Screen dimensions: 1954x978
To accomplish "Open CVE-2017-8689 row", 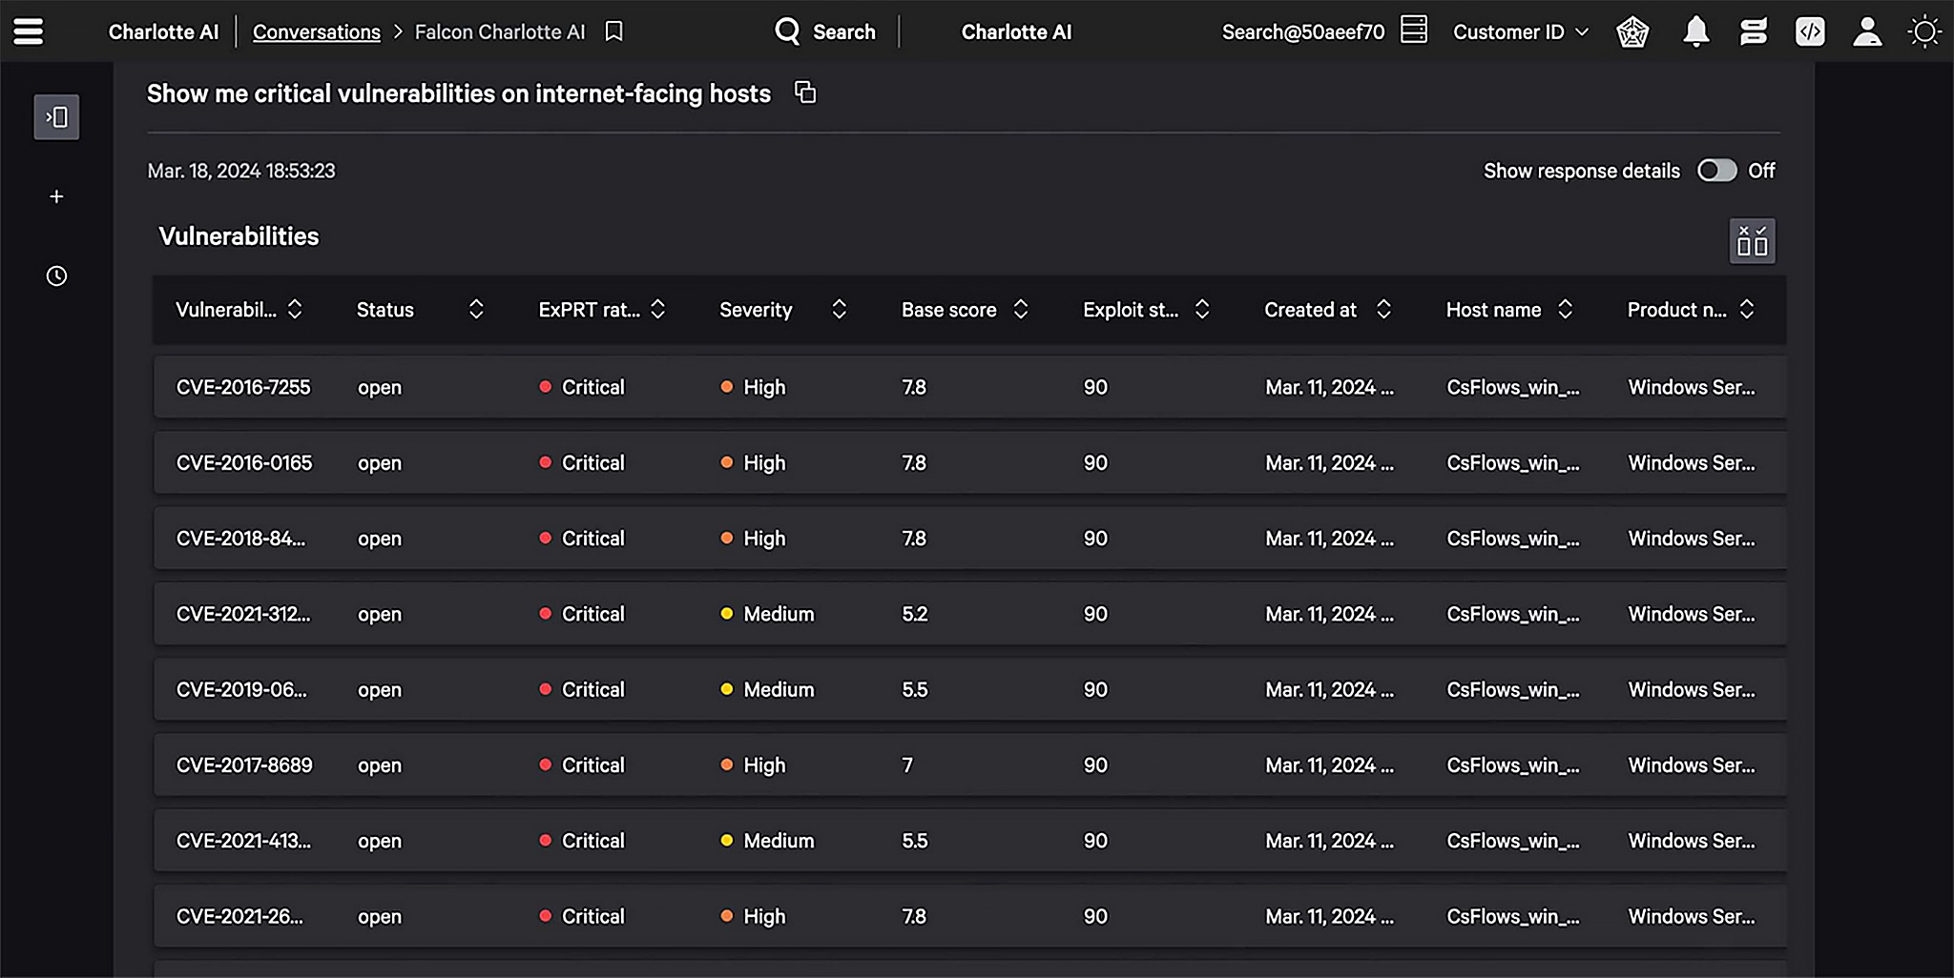I will click(x=969, y=765).
